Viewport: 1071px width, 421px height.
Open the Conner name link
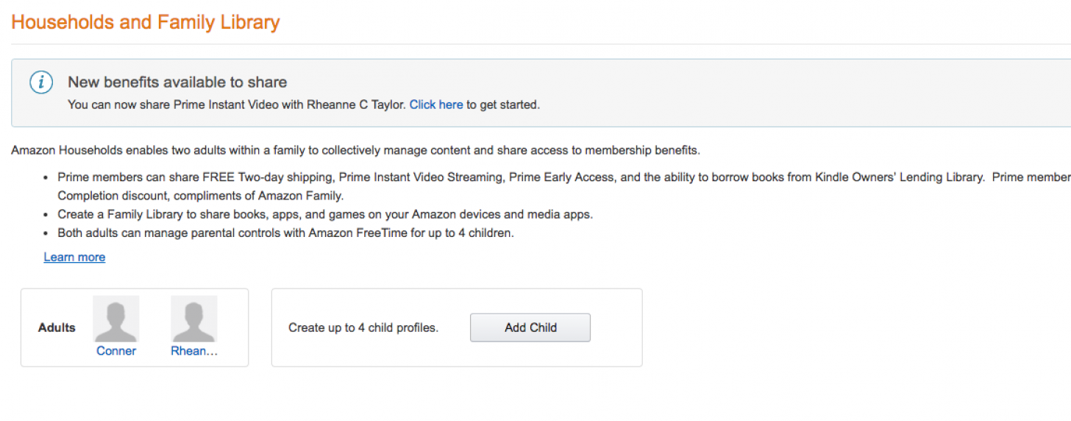coord(116,351)
